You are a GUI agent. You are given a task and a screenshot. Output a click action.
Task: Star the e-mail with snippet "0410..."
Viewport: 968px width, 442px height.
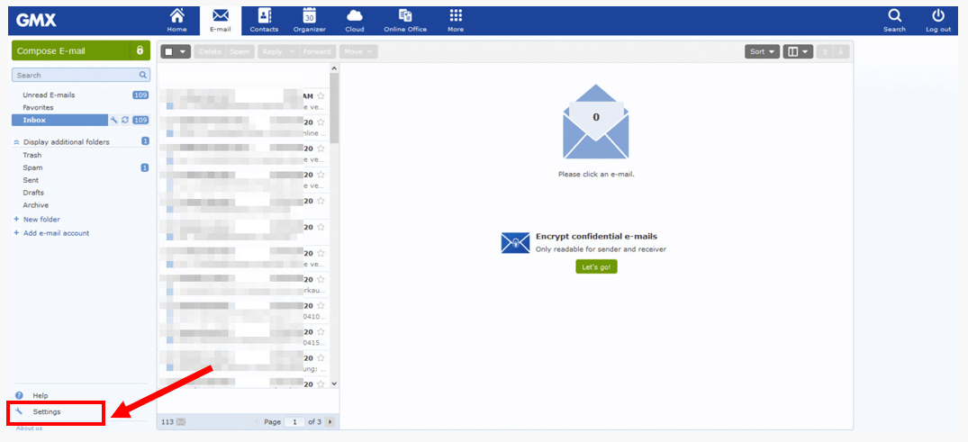click(321, 305)
